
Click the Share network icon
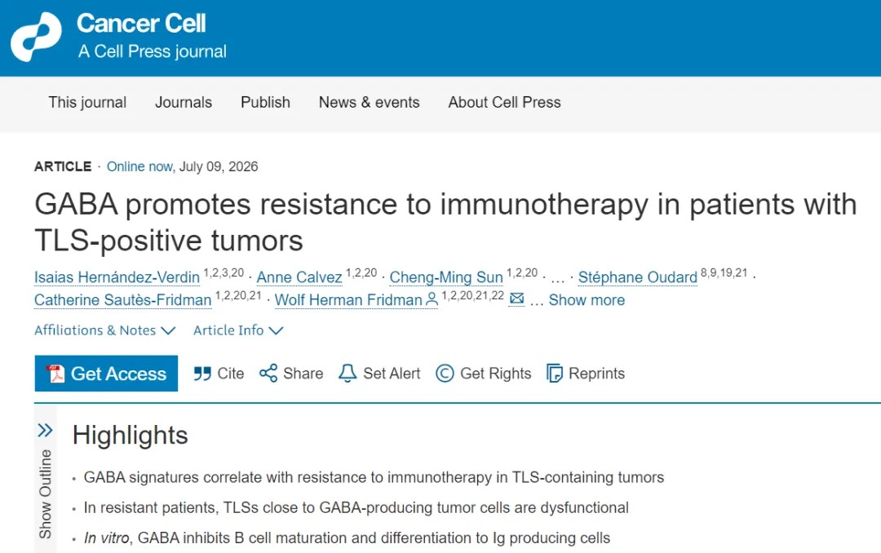[268, 374]
